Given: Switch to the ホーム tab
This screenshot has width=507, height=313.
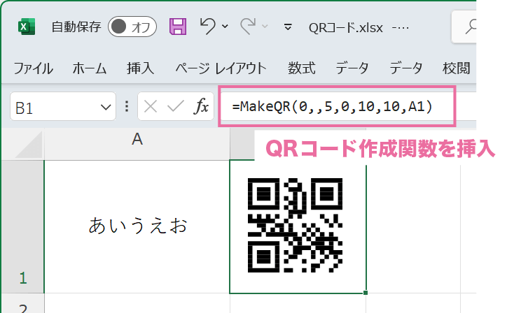Looking at the screenshot, I should click(x=90, y=68).
